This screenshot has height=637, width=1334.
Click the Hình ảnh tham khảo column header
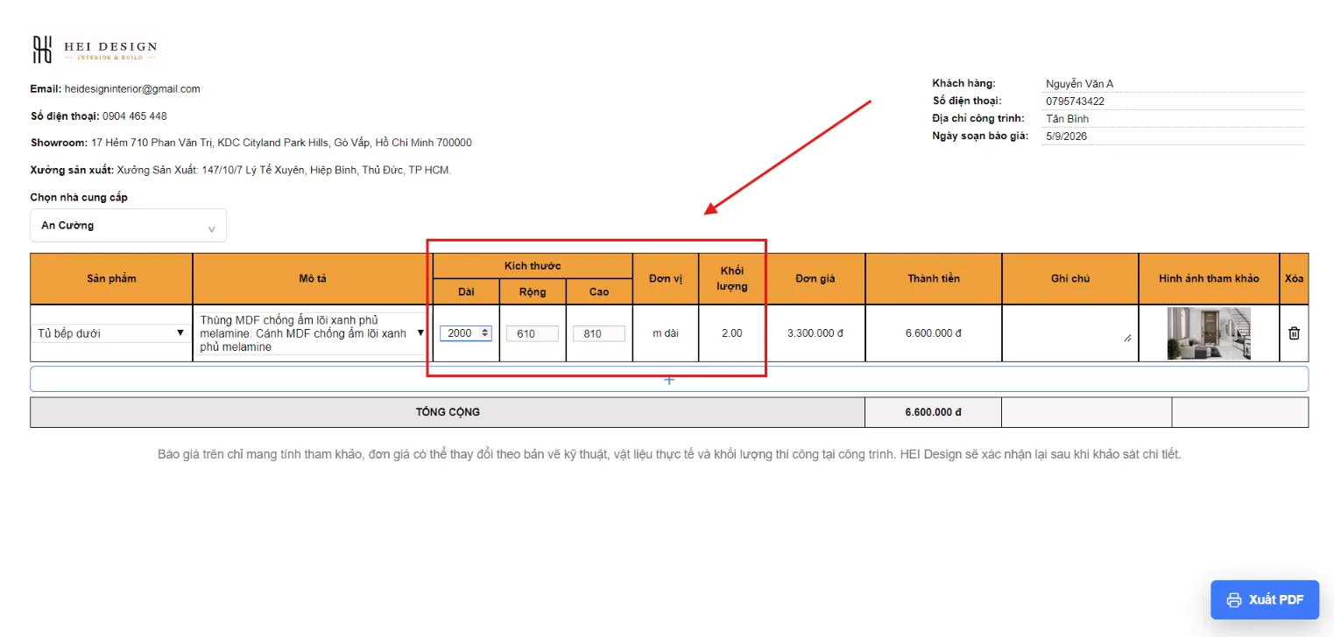(x=1209, y=278)
